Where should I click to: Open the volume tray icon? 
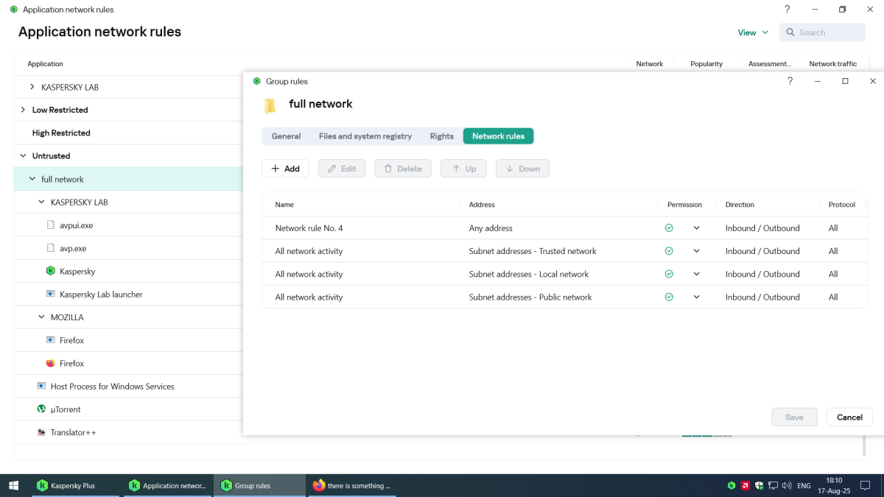pos(787,486)
